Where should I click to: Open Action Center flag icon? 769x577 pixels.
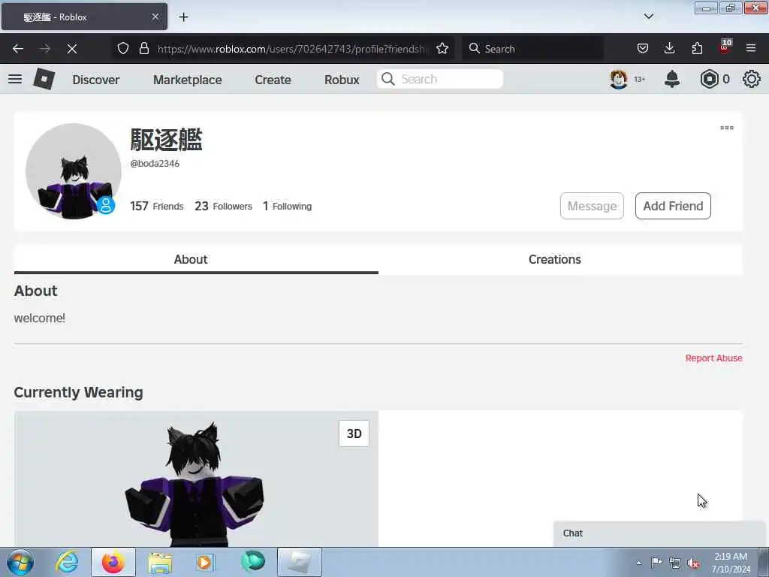pyautogui.click(x=656, y=563)
